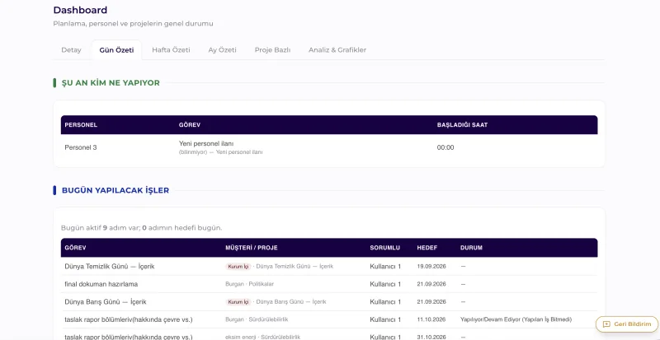The image size is (660, 340).
Task: Click the Dashboard heading
Action: (80, 10)
